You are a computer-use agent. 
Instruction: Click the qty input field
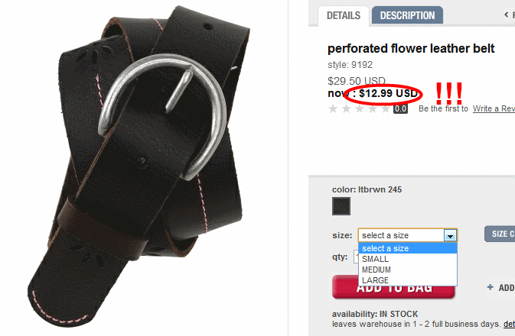[356, 257]
